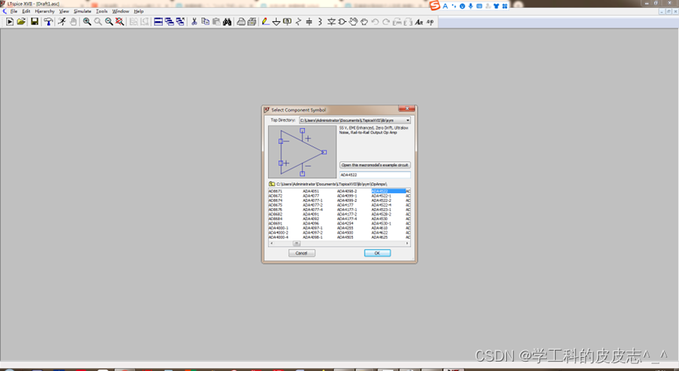This screenshot has height=371, width=679.
Task: Select ADA4096 in the component list
Action: (x=310, y=223)
